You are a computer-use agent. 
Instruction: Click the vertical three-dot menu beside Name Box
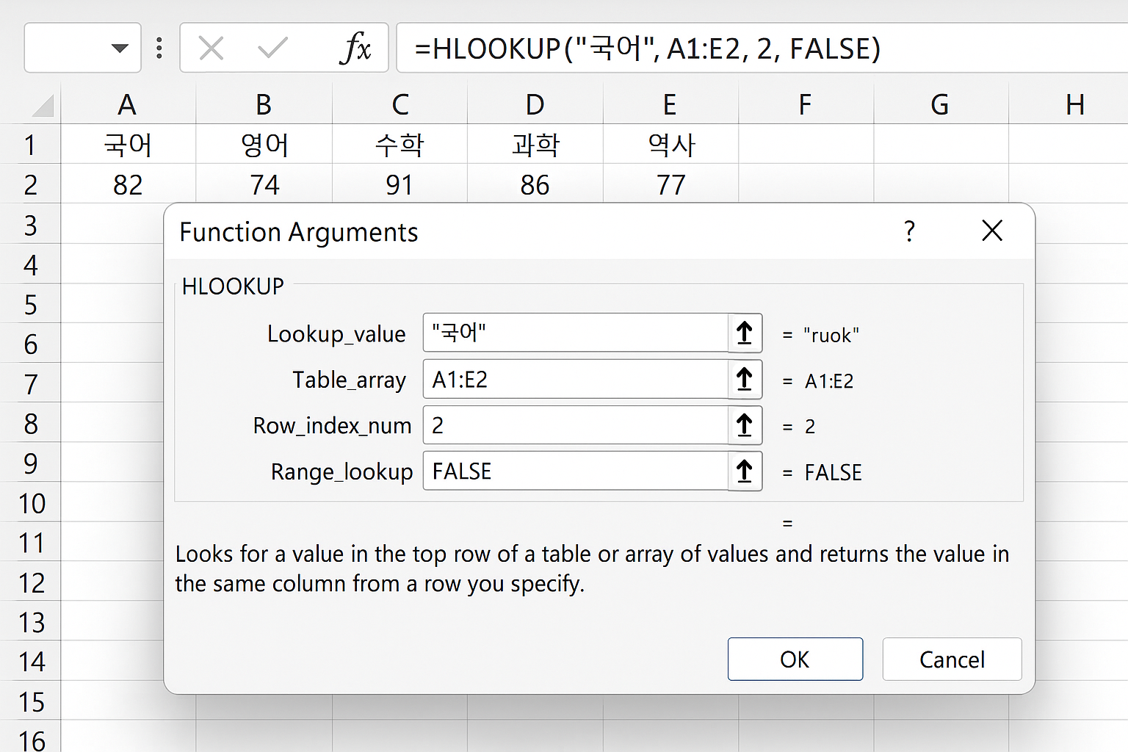pos(159,48)
